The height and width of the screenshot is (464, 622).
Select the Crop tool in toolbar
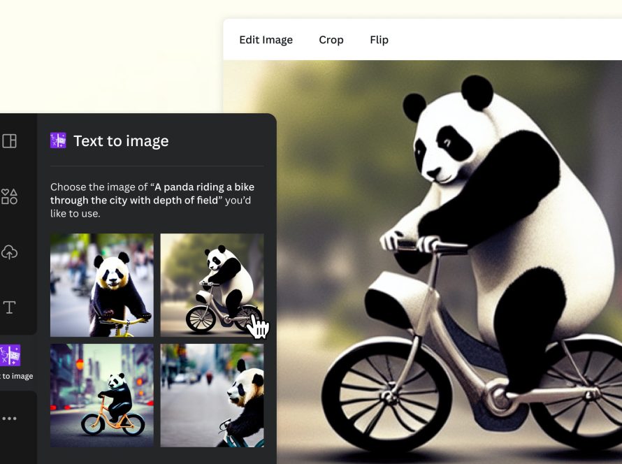pyautogui.click(x=331, y=40)
